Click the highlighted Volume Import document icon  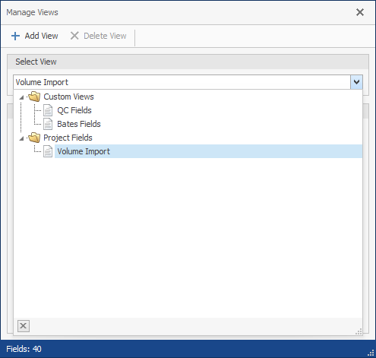coord(48,151)
